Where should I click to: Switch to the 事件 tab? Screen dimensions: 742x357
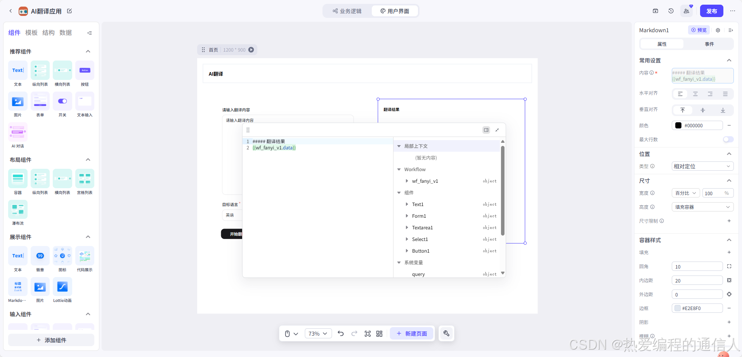pos(709,44)
